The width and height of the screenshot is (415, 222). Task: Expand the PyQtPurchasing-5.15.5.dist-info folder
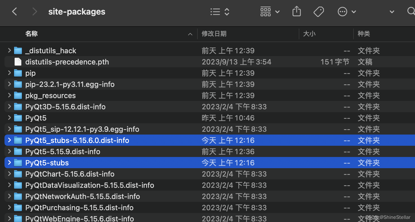point(9,207)
